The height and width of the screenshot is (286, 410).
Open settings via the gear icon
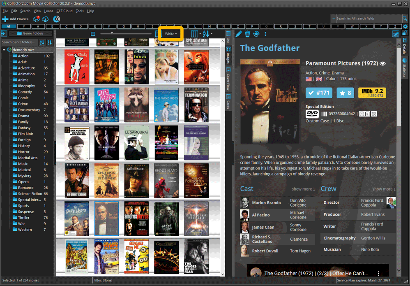(x=405, y=26)
